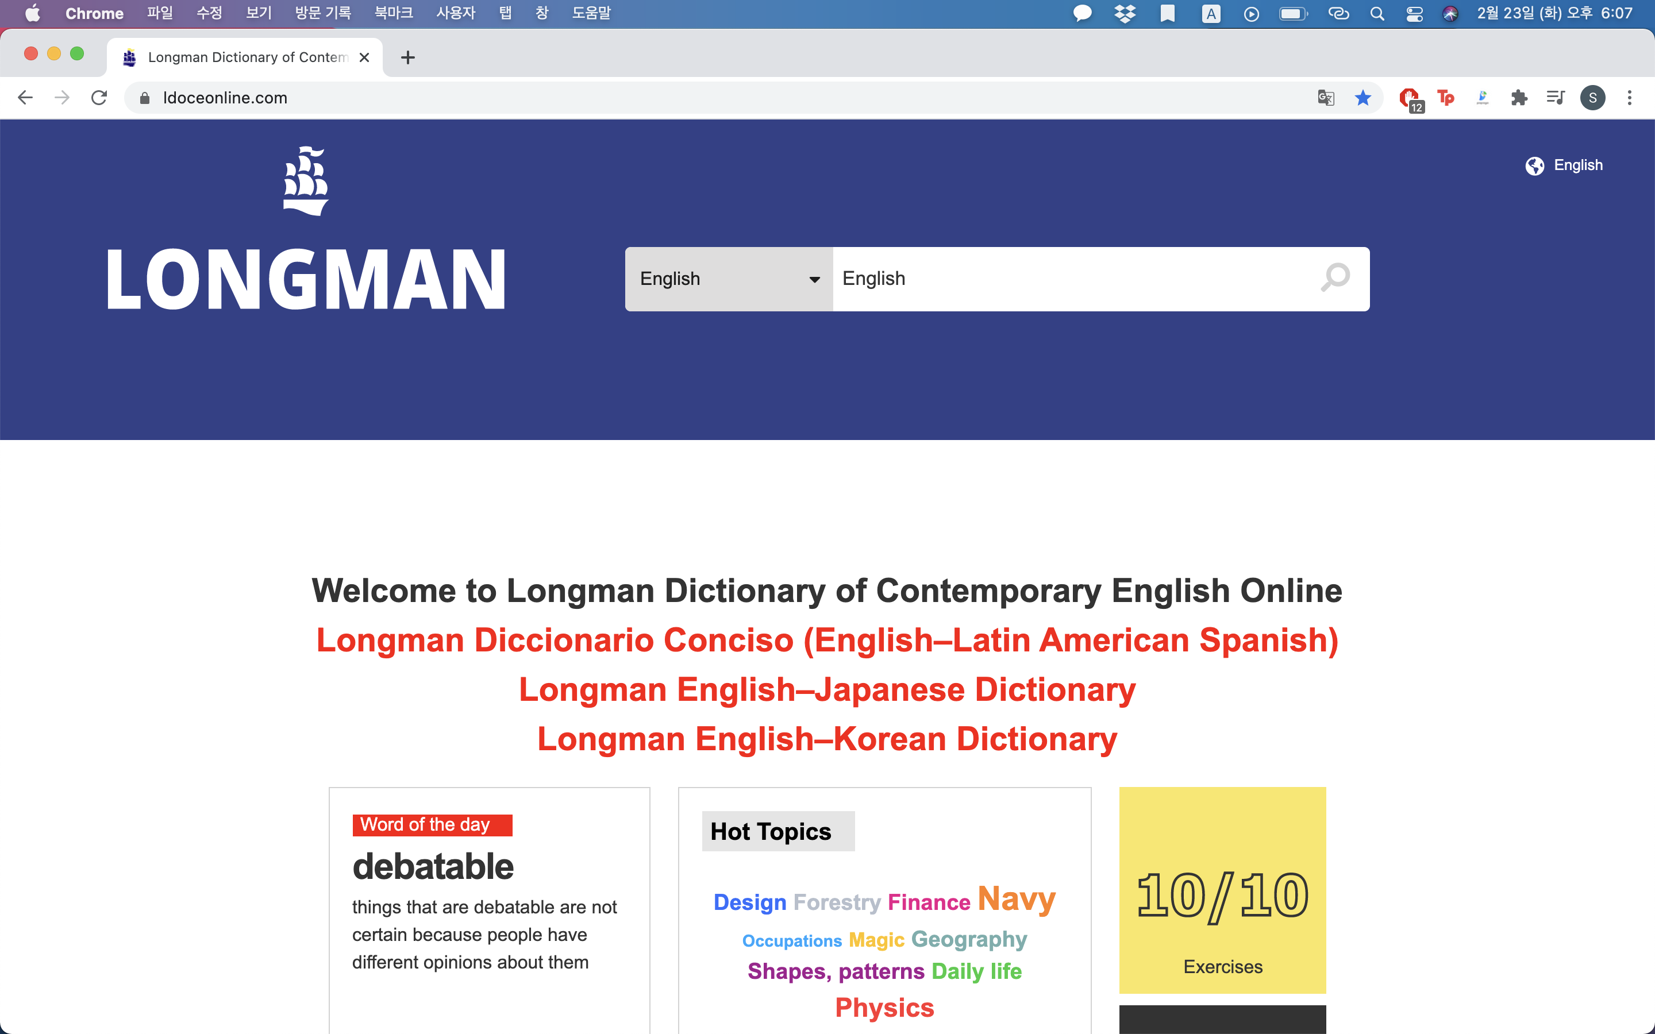Viewport: 1655px width, 1034px height.
Task: Open the globe English language switcher
Action: pyautogui.click(x=1564, y=165)
